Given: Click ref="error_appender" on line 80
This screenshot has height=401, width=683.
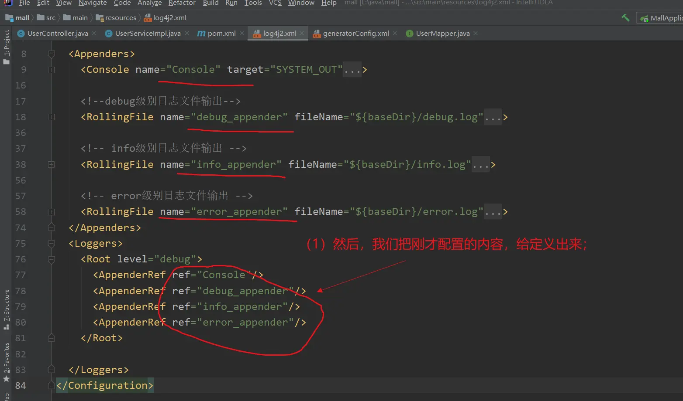Looking at the screenshot, I should click(233, 323).
